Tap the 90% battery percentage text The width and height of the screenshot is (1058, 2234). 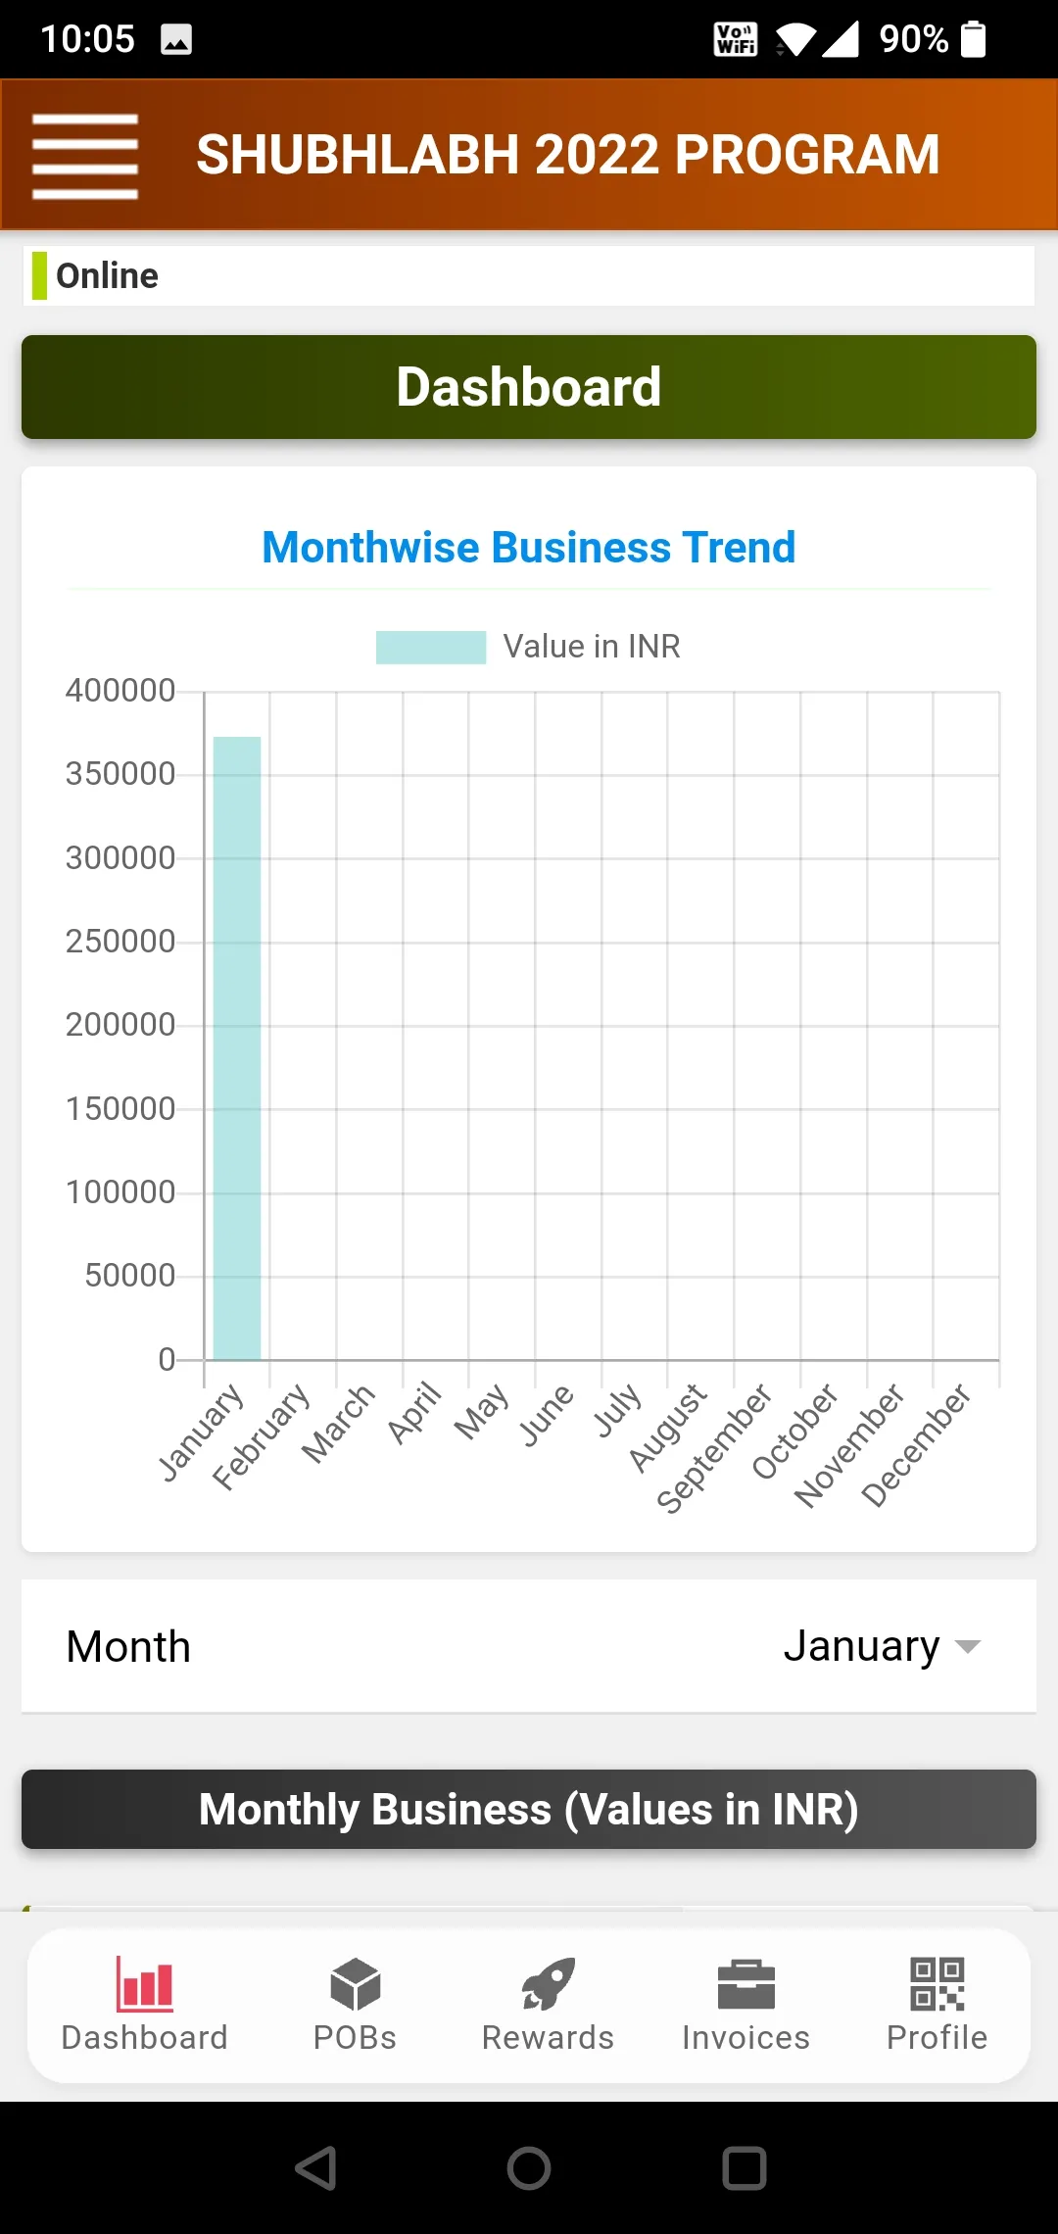914,39
